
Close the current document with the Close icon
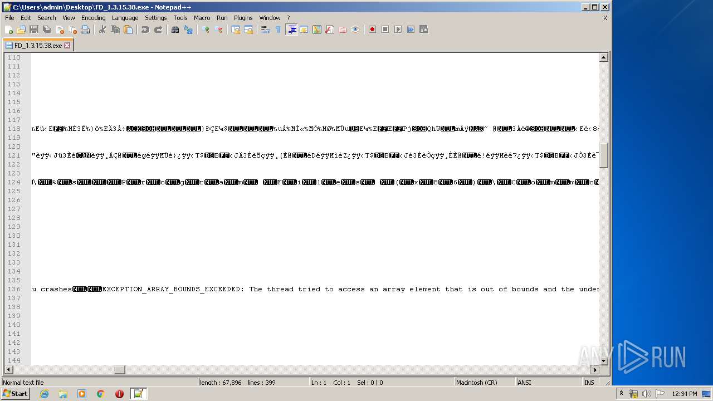click(x=60, y=30)
